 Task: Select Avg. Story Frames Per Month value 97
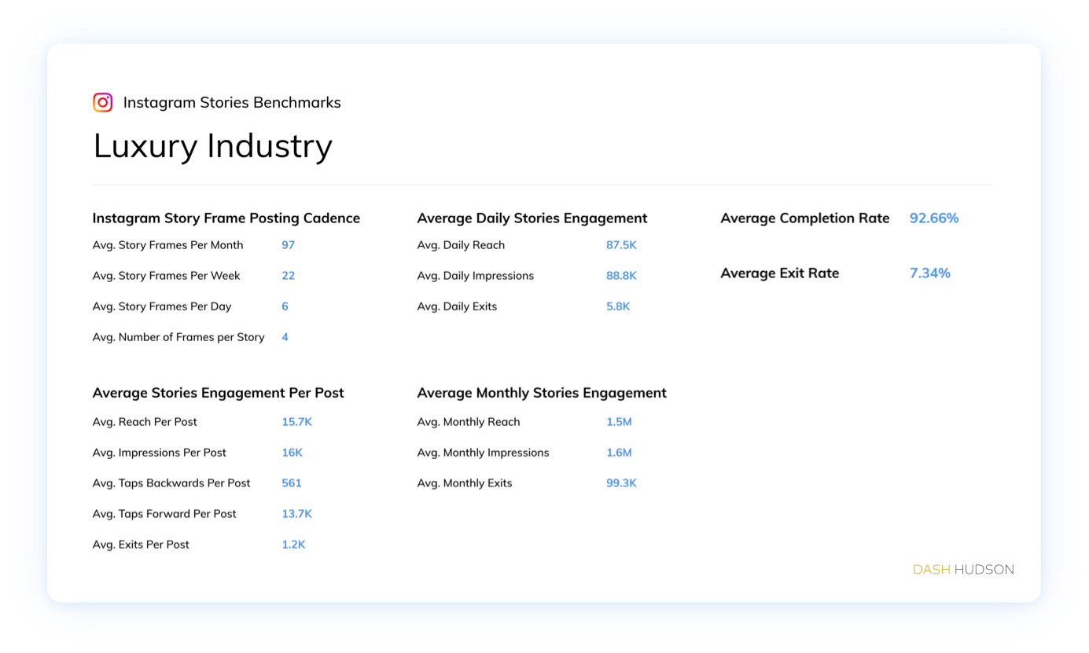(x=288, y=245)
